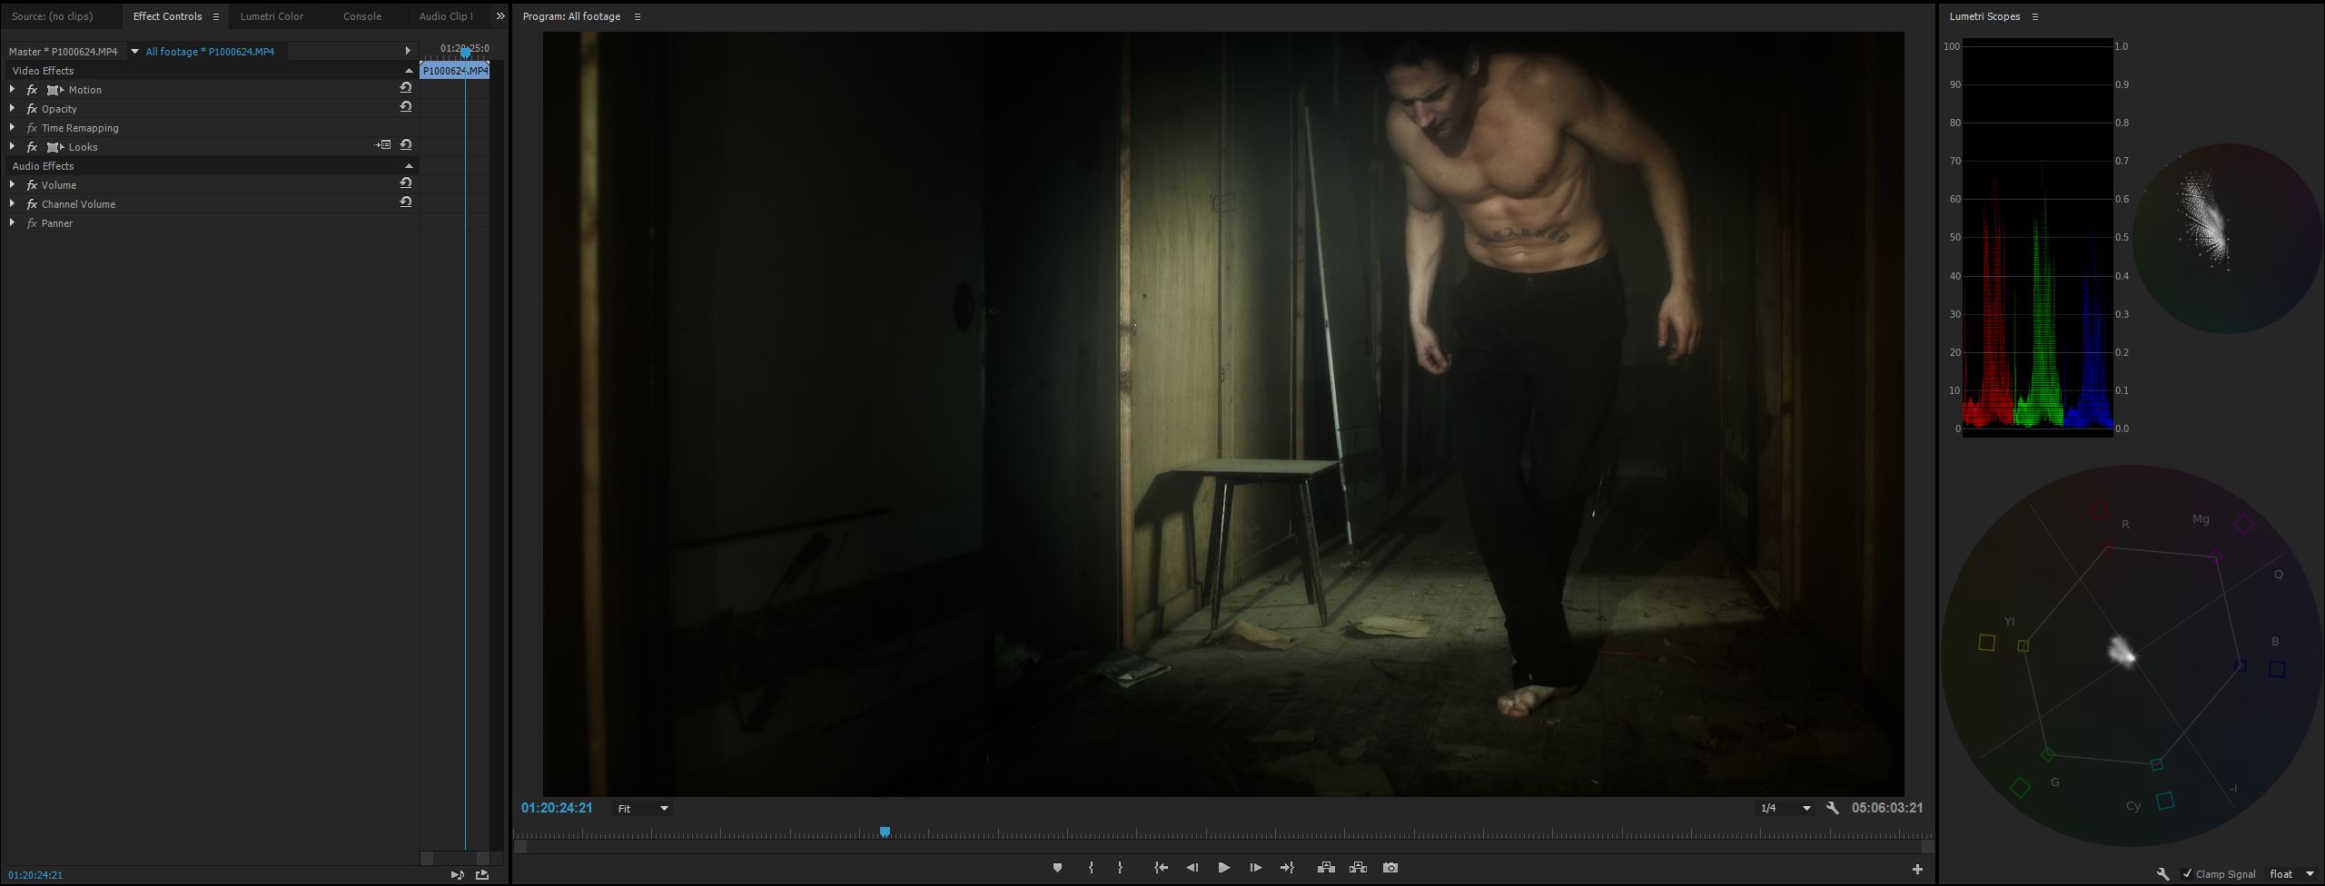The image size is (2325, 886).
Task: Toggle the Looks effect fx switch
Action: [32, 147]
